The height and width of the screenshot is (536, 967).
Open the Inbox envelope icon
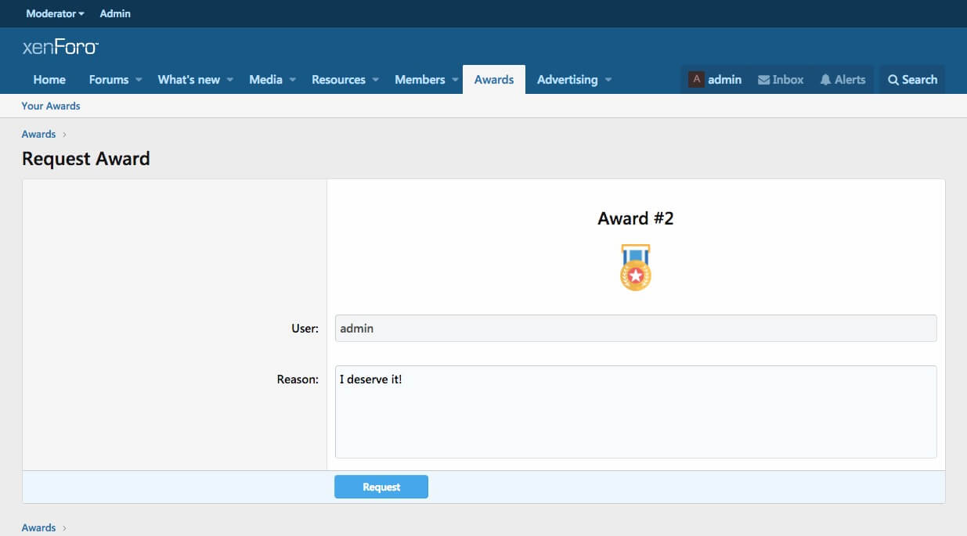point(763,80)
